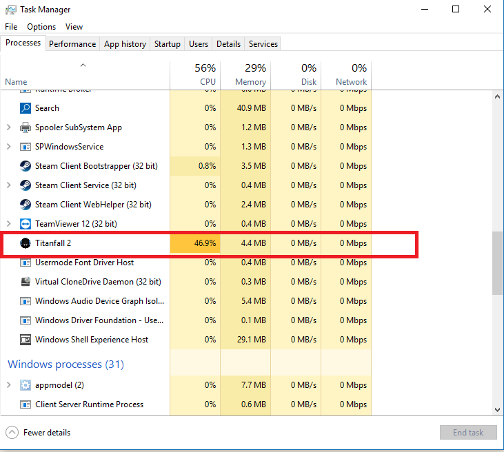The height and width of the screenshot is (452, 504).
Task: Click the vertical scrollbar thumb
Action: pos(497,263)
